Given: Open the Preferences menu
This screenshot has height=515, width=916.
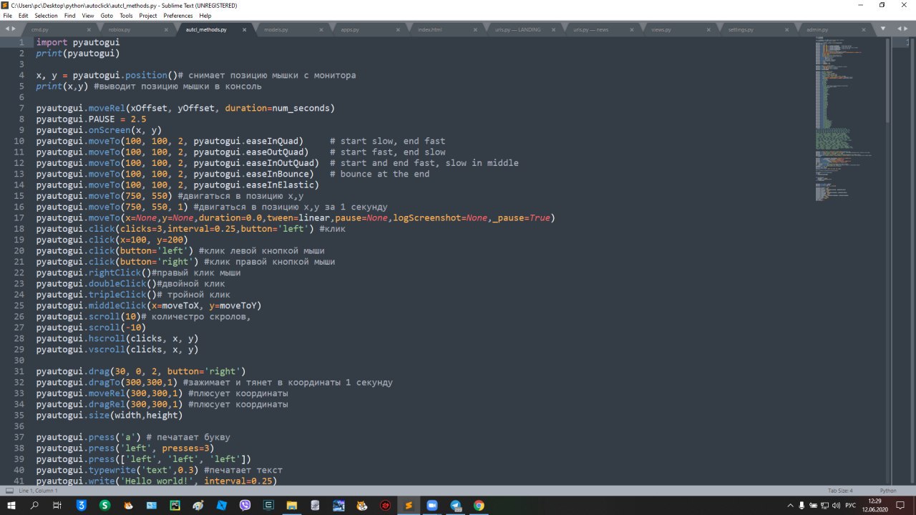Looking at the screenshot, I should [x=177, y=15].
